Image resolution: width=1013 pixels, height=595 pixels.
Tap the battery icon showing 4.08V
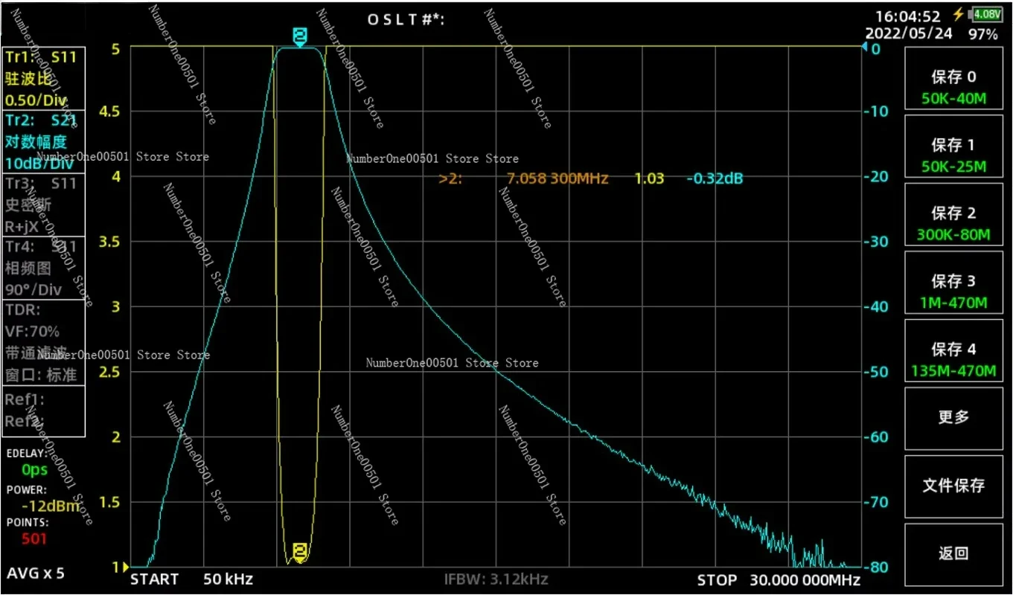point(987,14)
